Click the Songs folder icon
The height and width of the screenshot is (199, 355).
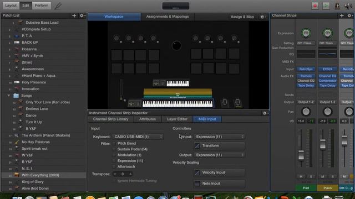click(16, 96)
